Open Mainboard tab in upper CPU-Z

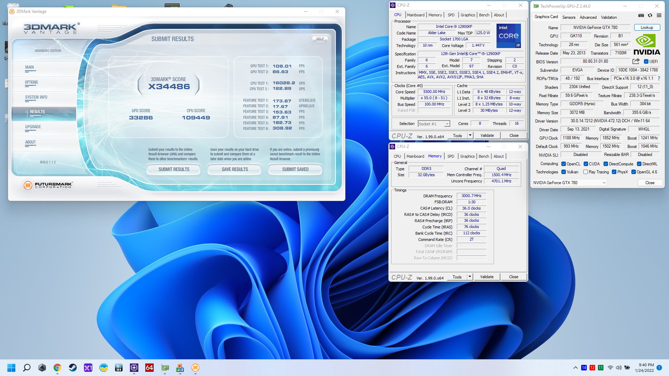pyautogui.click(x=415, y=15)
